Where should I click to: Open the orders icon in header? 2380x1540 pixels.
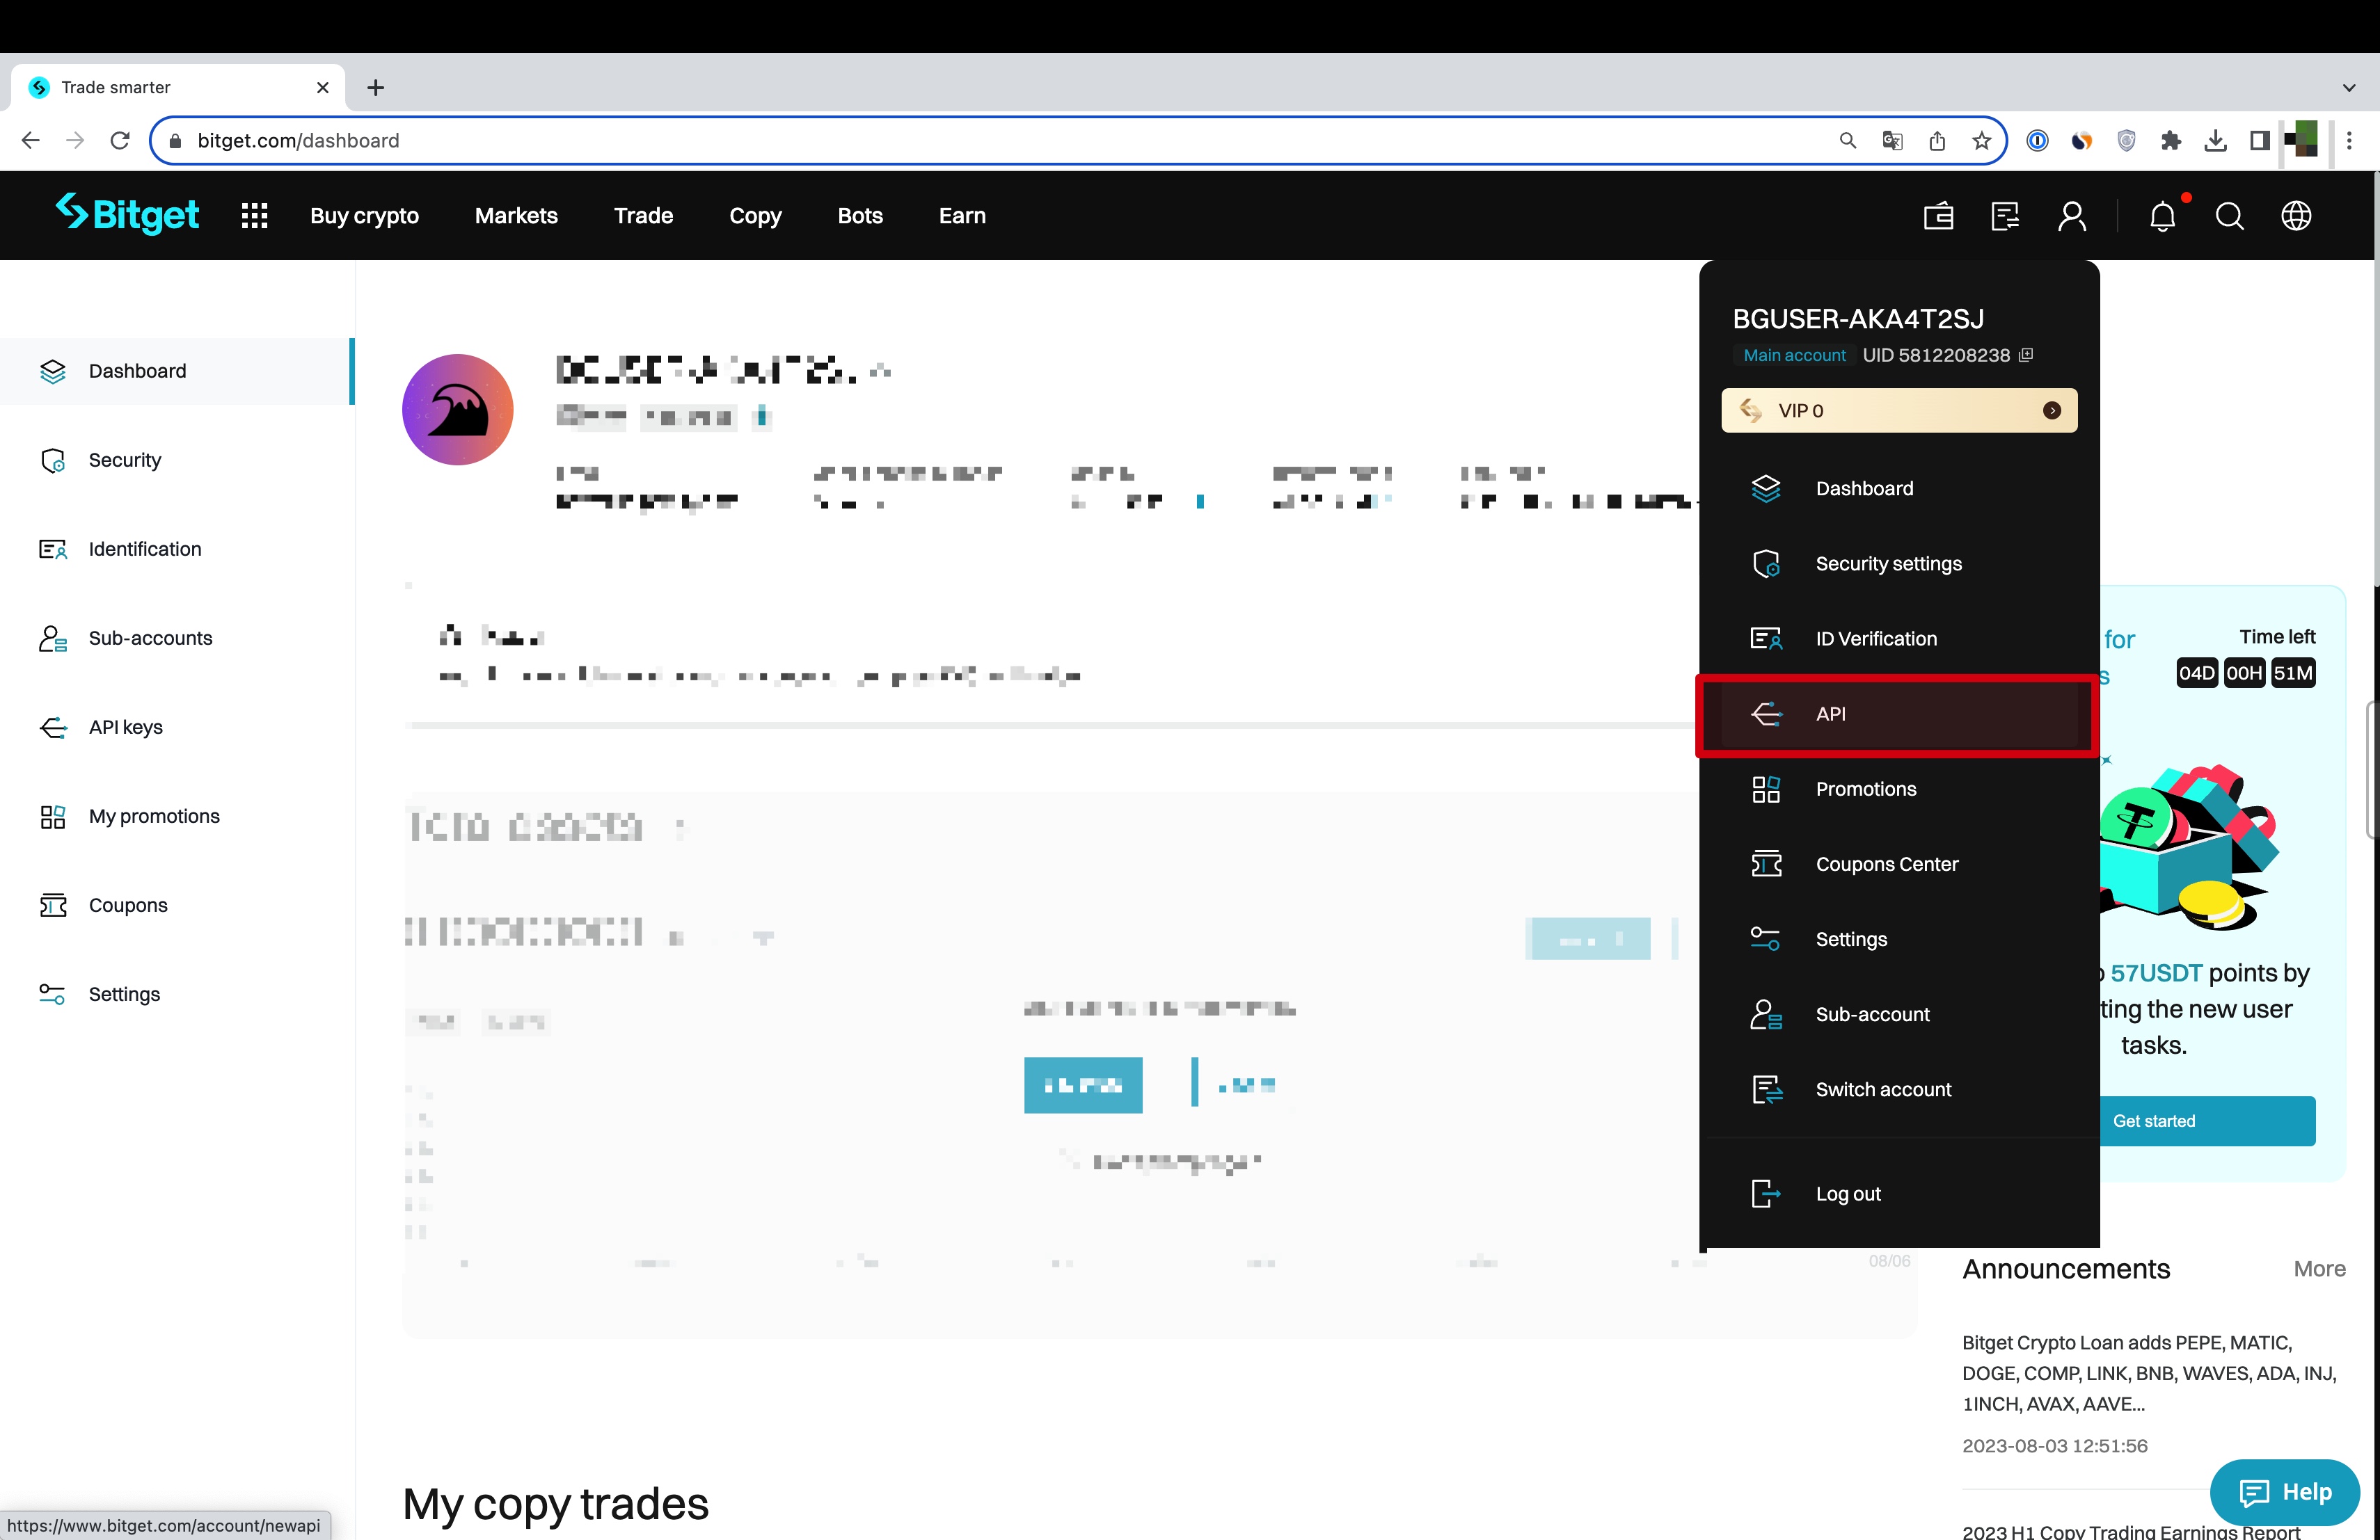point(2005,216)
